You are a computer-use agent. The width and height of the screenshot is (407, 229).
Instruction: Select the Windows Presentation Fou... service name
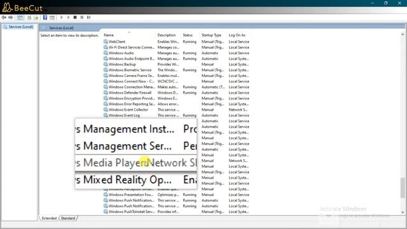point(131,195)
